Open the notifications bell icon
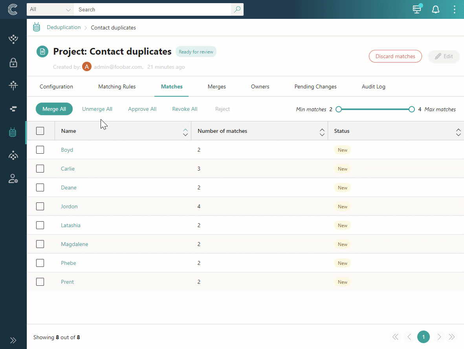Image resolution: width=464 pixels, height=349 pixels. tap(435, 9)
